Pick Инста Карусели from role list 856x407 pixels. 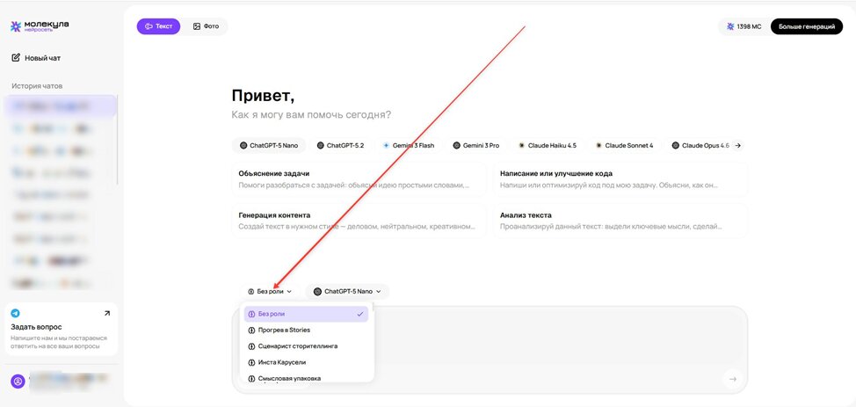(x=306, y=362)
